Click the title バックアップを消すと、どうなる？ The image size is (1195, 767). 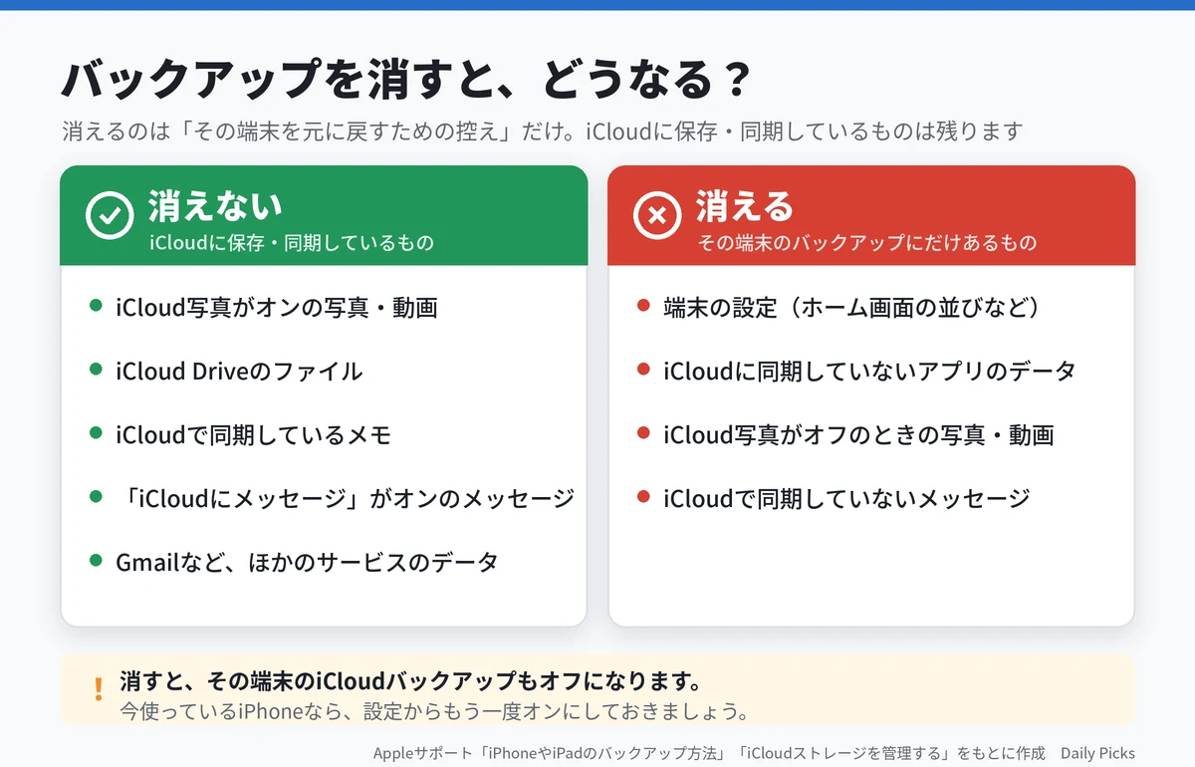(405, 81)
